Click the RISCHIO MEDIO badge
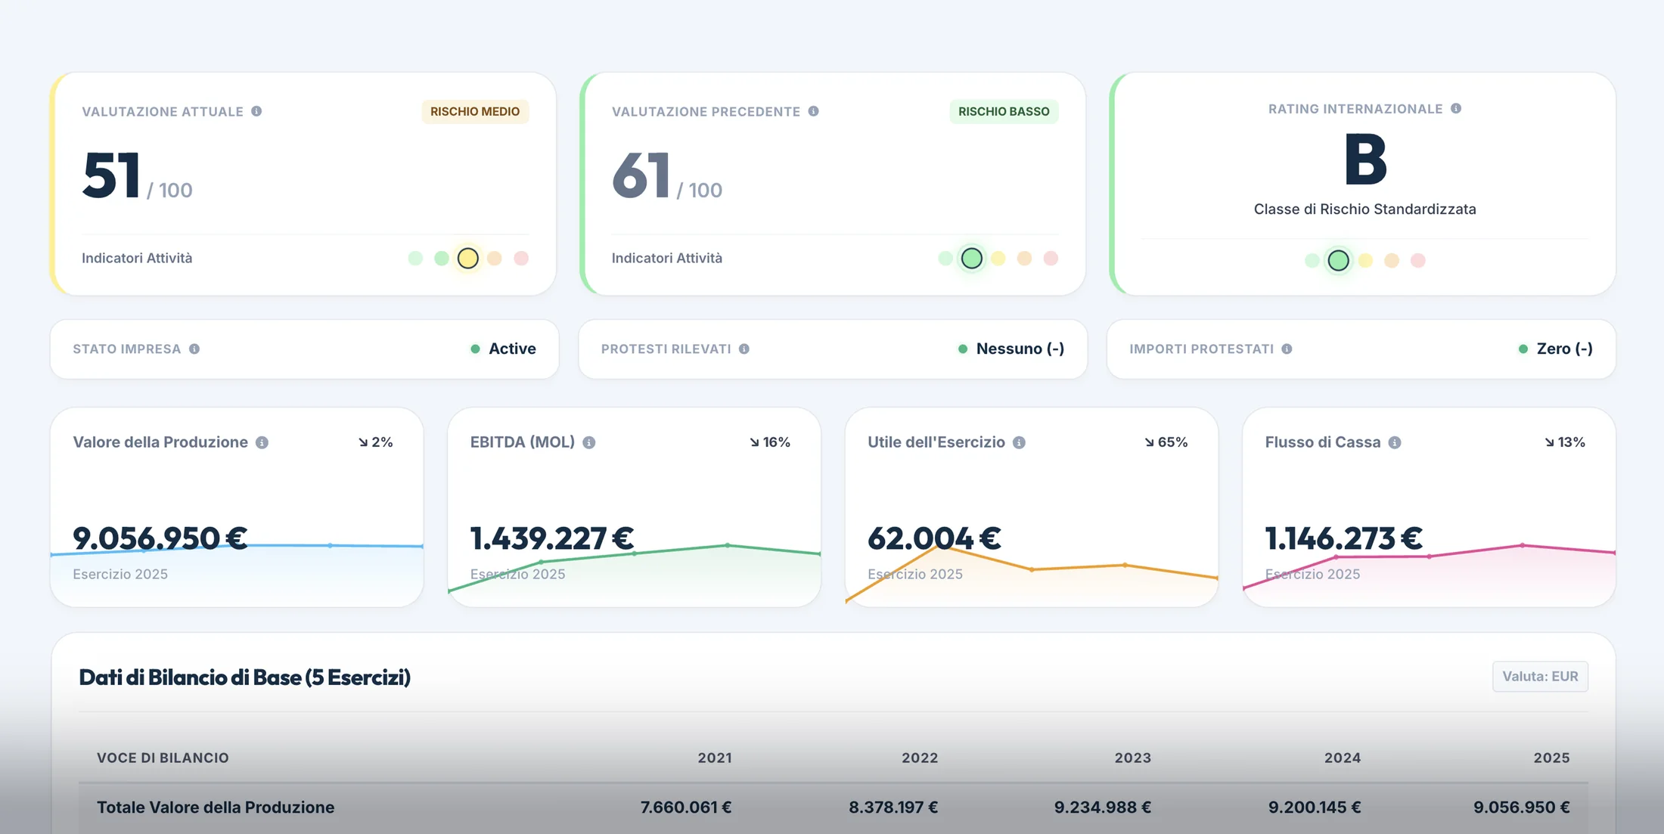The height and width of the screenshot is (834, 1664). point(475,111)
